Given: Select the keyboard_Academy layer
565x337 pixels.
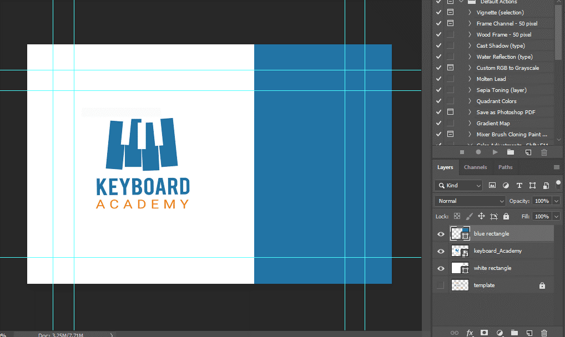Looking at the screenshot, I should (497, 251).
